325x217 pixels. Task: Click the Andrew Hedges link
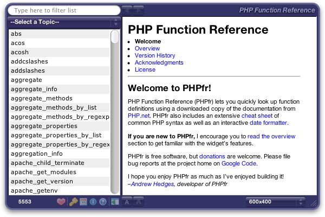(x=152, y=184)
